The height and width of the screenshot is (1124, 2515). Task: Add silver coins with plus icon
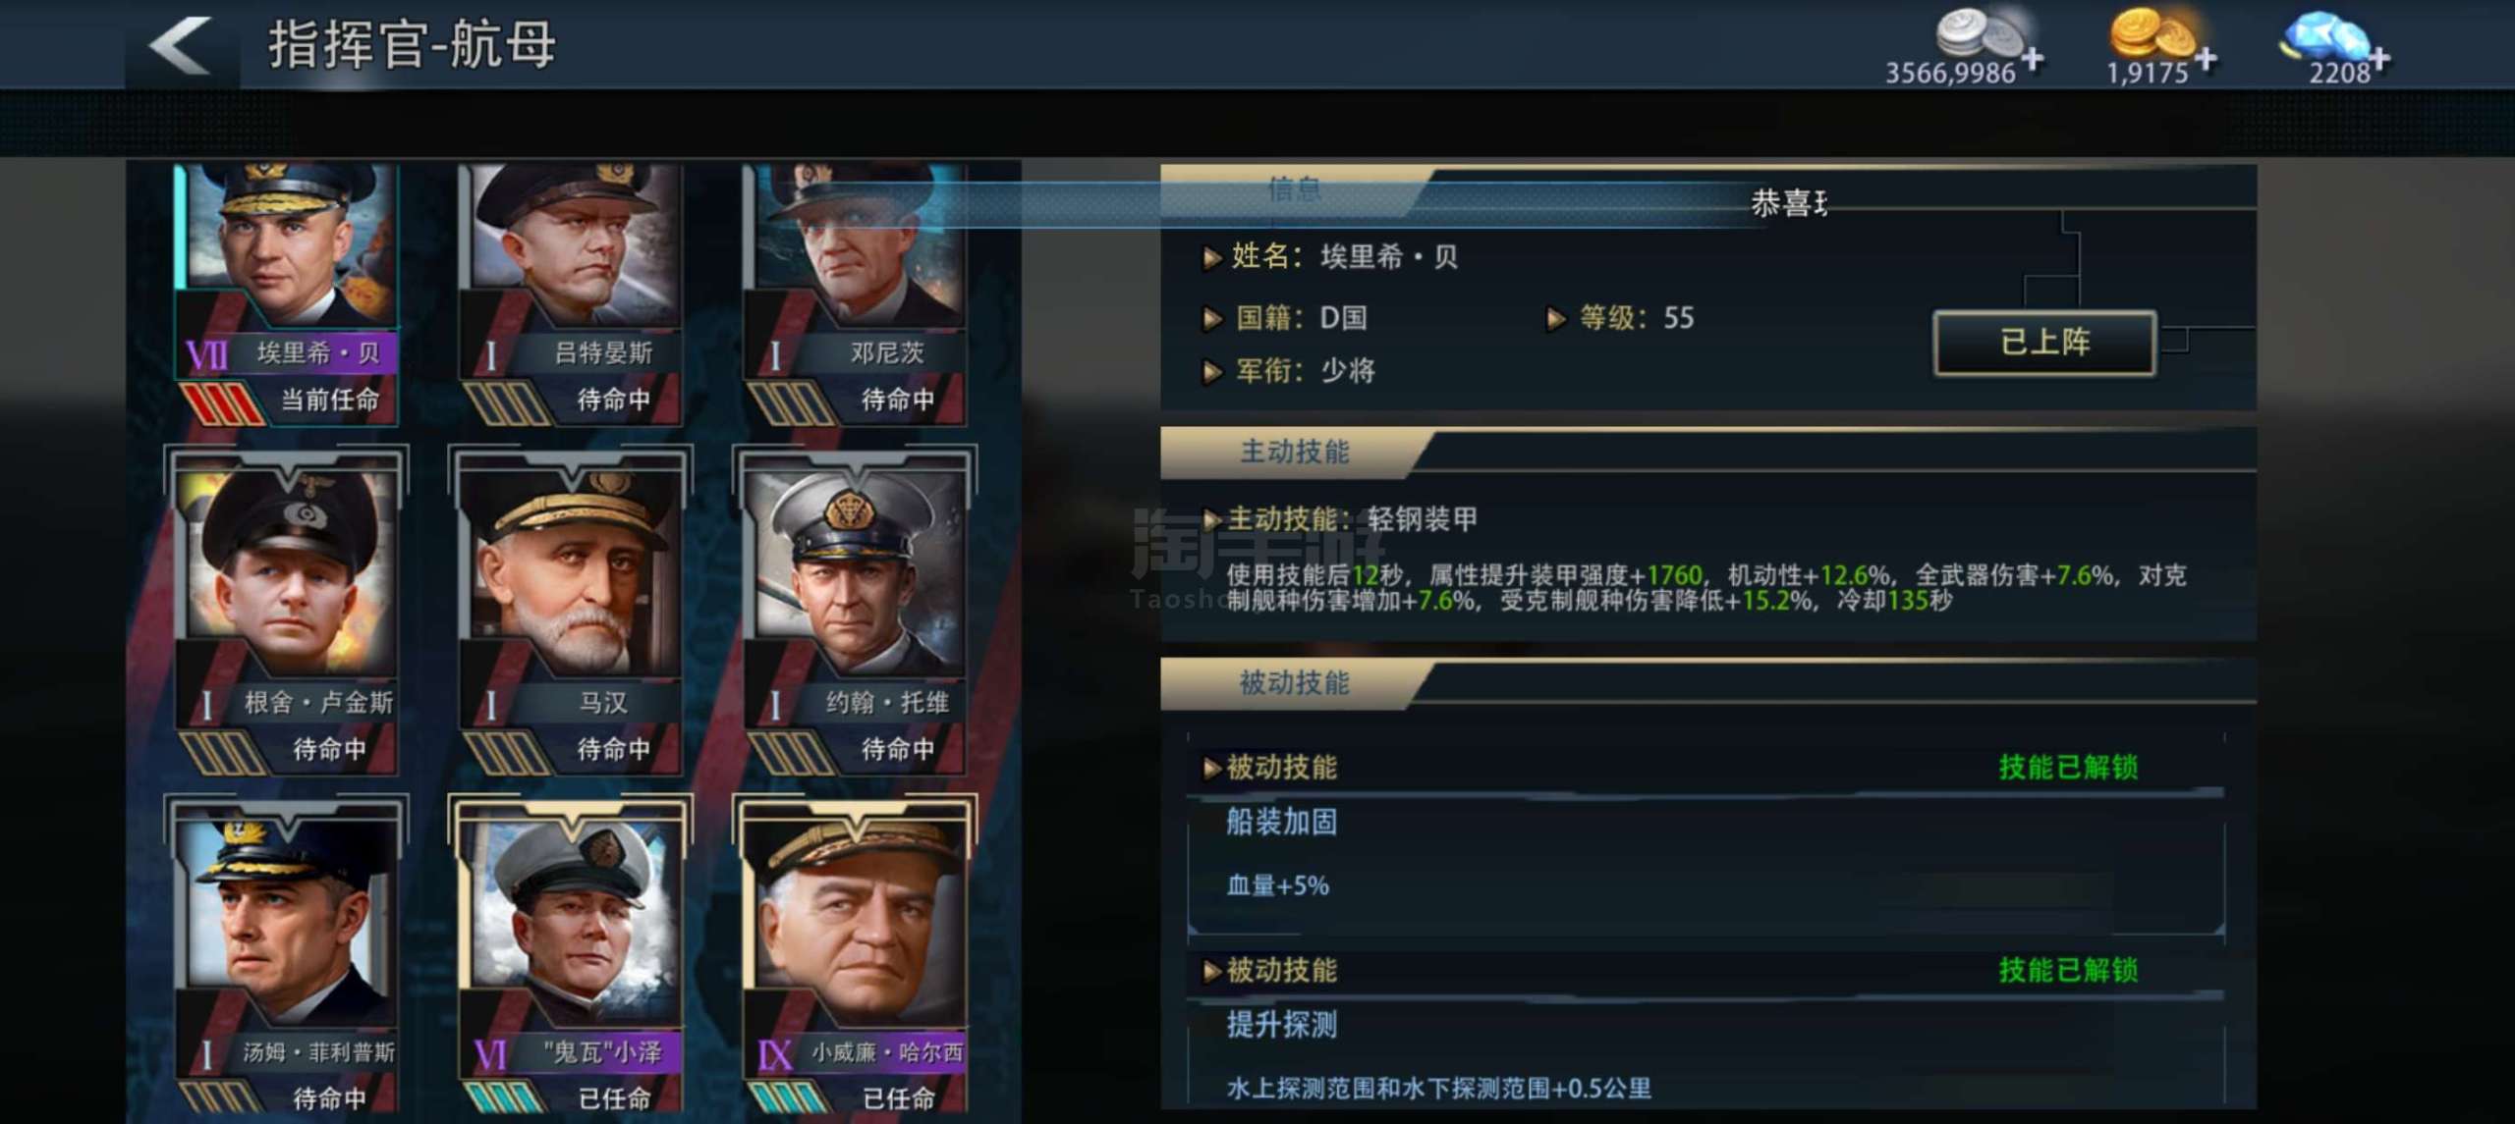pos(2033,59)
